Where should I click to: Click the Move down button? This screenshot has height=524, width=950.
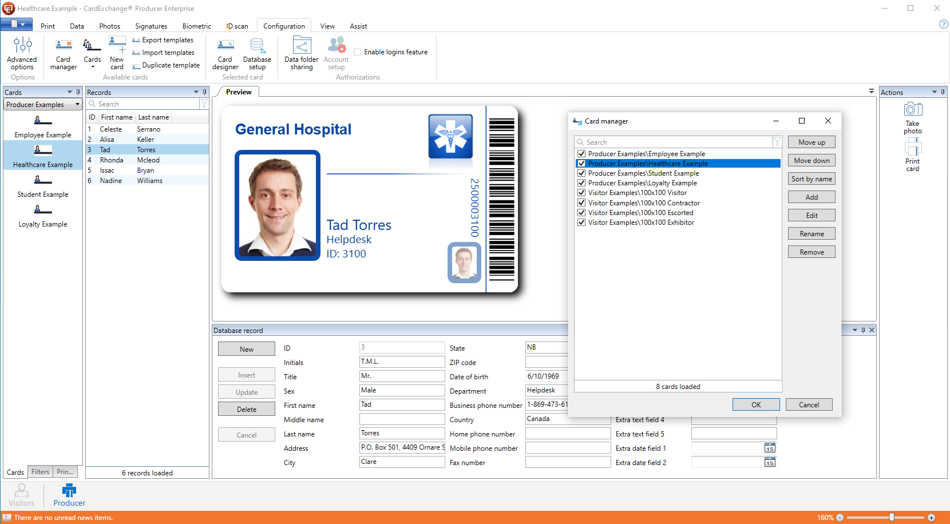point(812,161)
